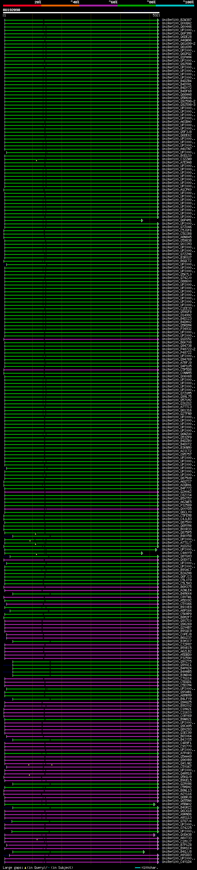The height and width of the screenshot is (870, 197).
Task: Select the UniRef100_A1CPK0 entry
Action: (176, 190)
